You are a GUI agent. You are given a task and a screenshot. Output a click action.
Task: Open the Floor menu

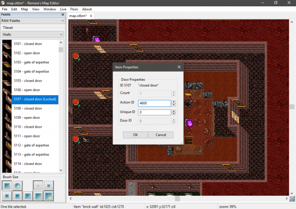click(x=74, y=9)
